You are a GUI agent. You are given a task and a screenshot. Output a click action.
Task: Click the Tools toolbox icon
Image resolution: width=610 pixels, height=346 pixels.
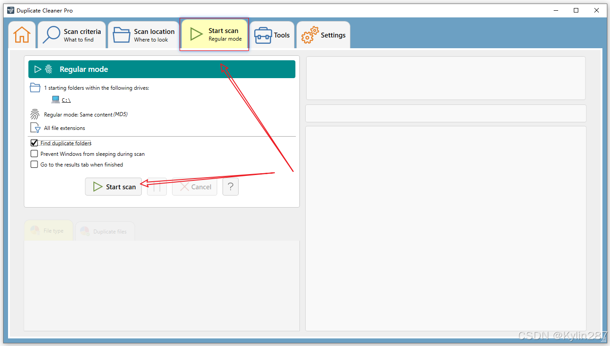263,35
